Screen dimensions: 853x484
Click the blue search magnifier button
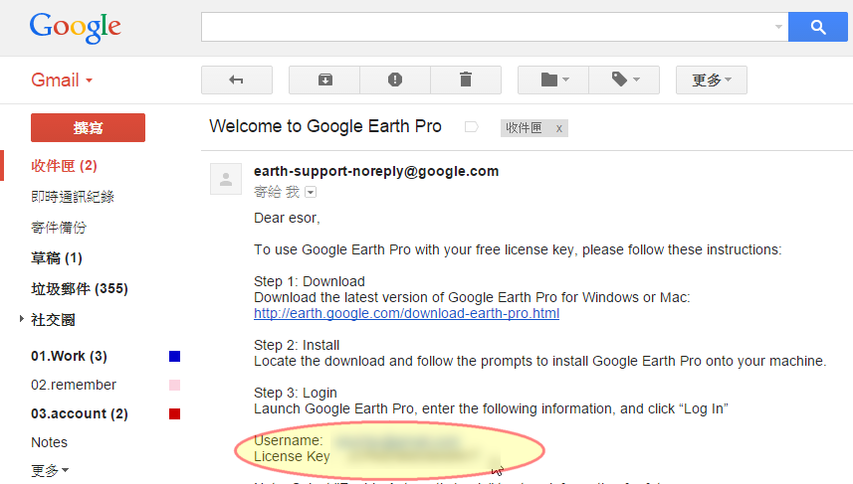coord(818,27)
